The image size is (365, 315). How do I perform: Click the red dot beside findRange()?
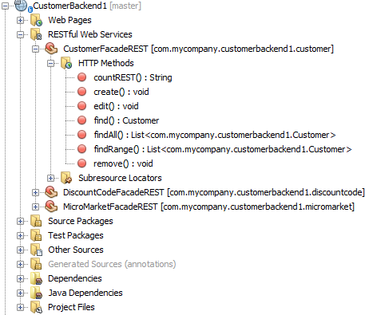81,149
